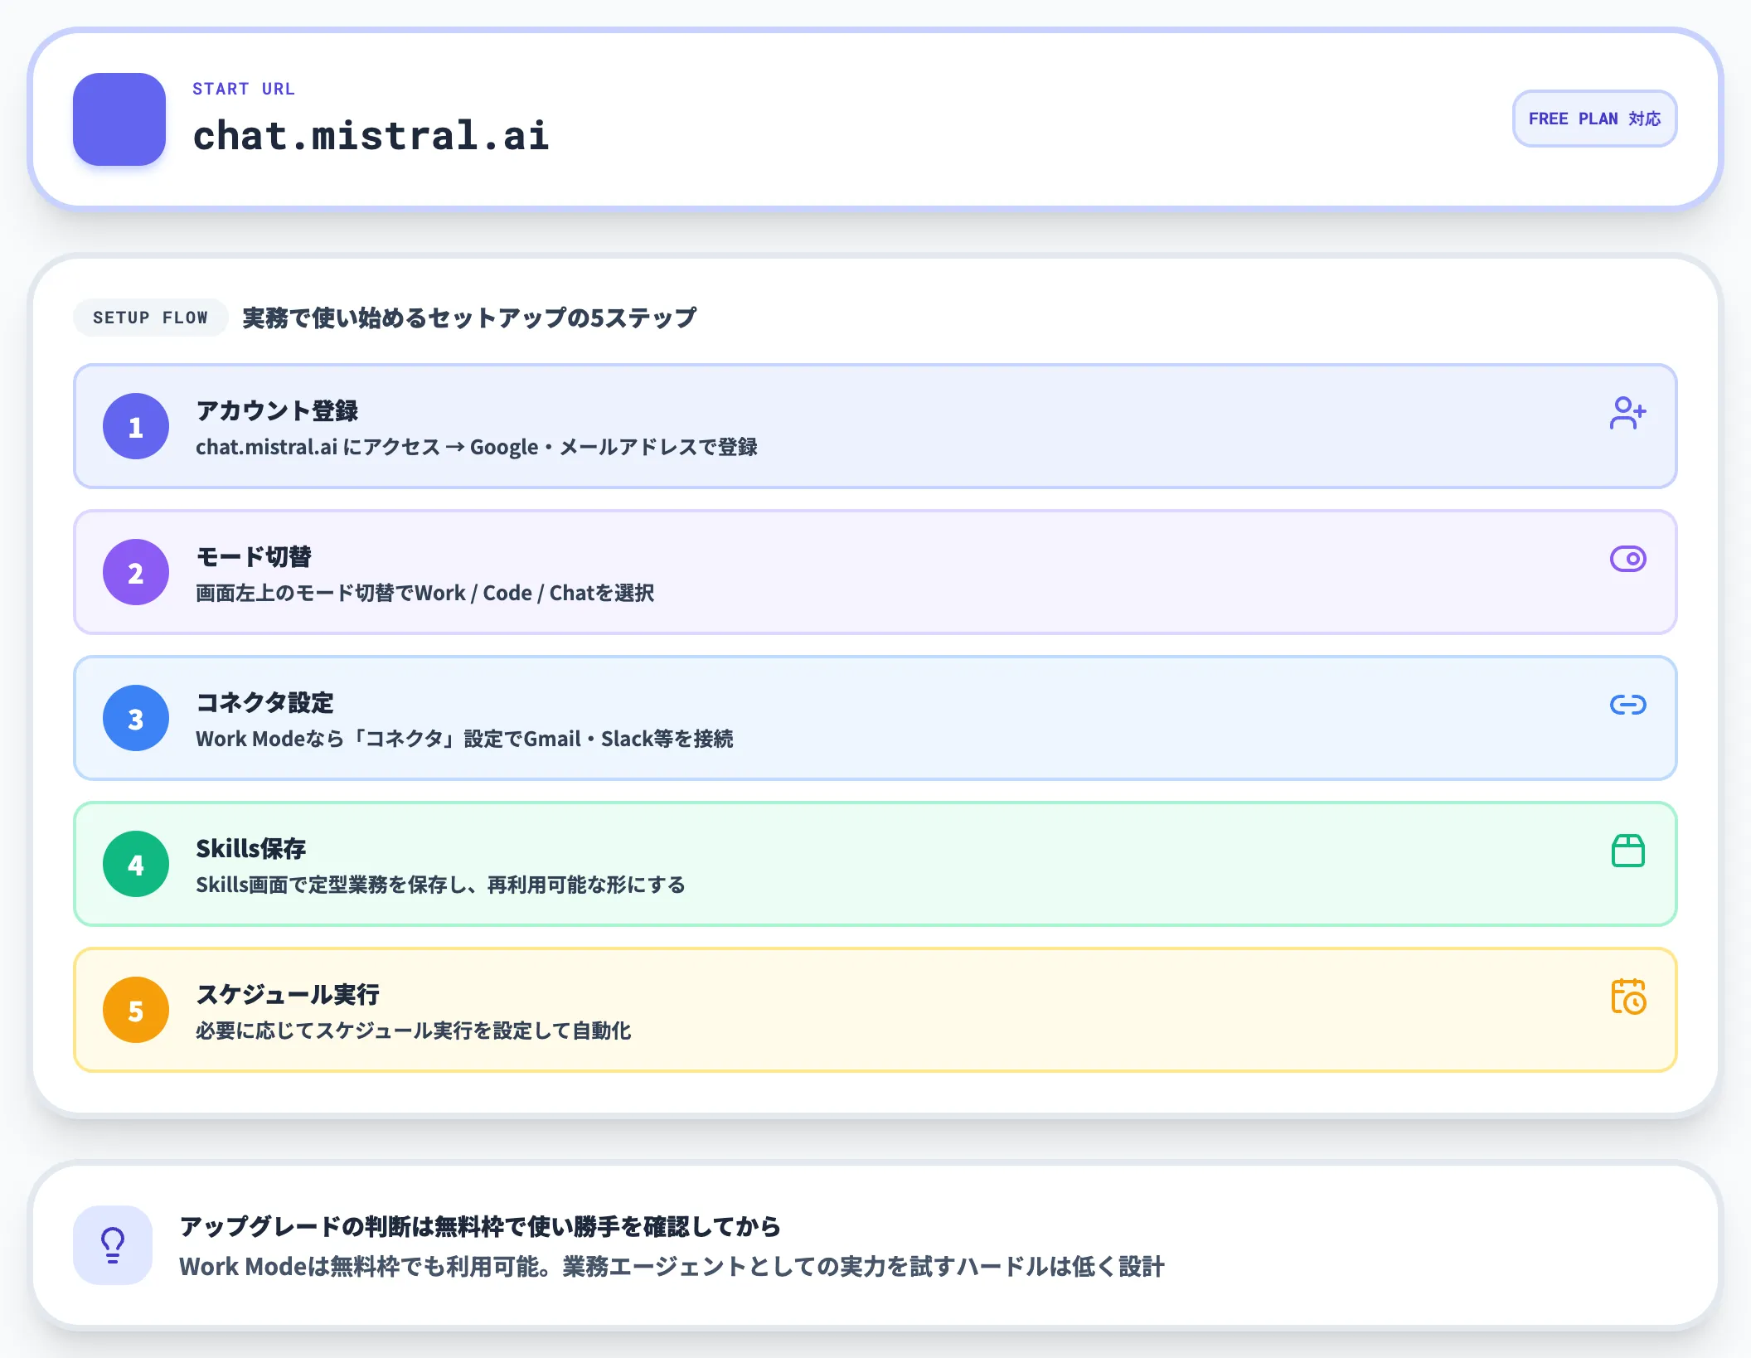Click the heading 実務で使い始めるセットアップの5ステップ
Viewport: 1751px width, 1358px height.
point(469,318)
